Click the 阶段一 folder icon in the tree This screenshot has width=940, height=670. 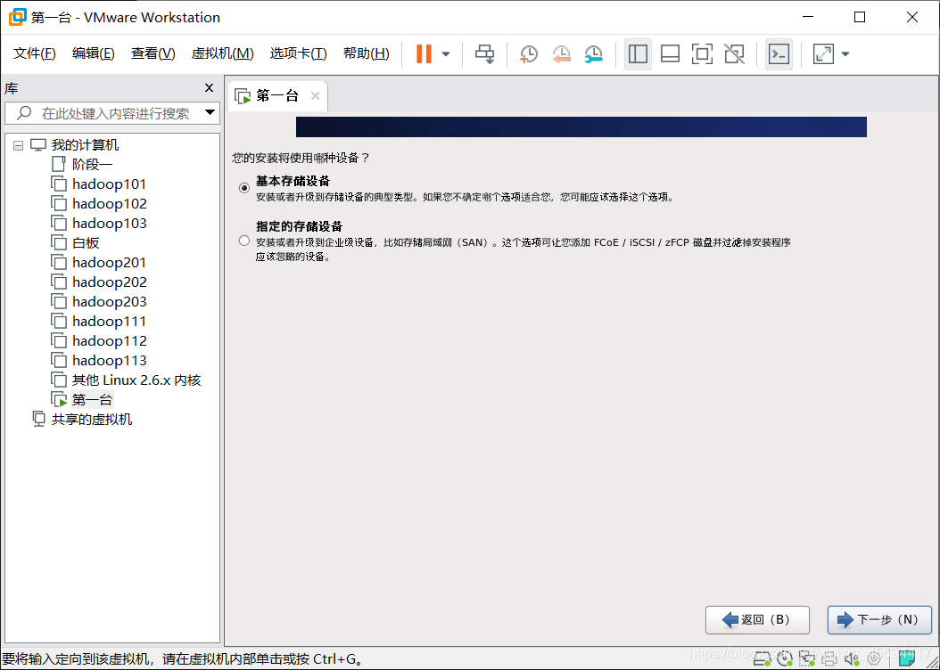58,164
